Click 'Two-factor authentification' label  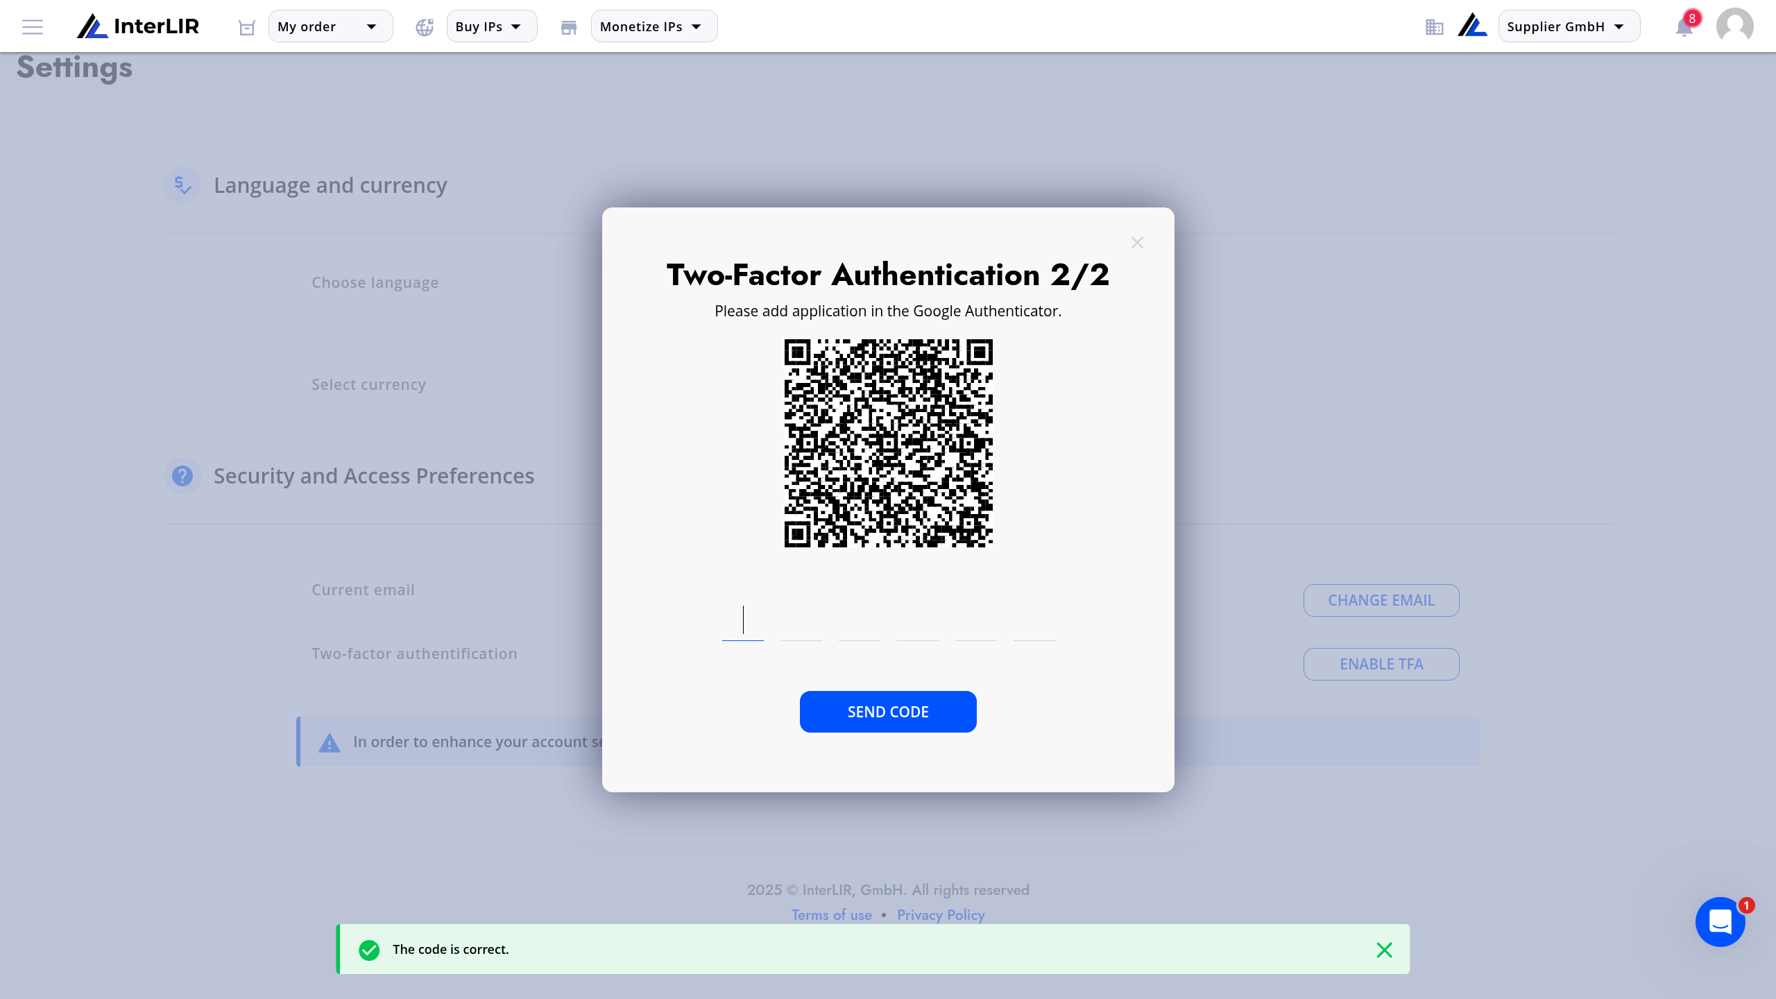414,654
